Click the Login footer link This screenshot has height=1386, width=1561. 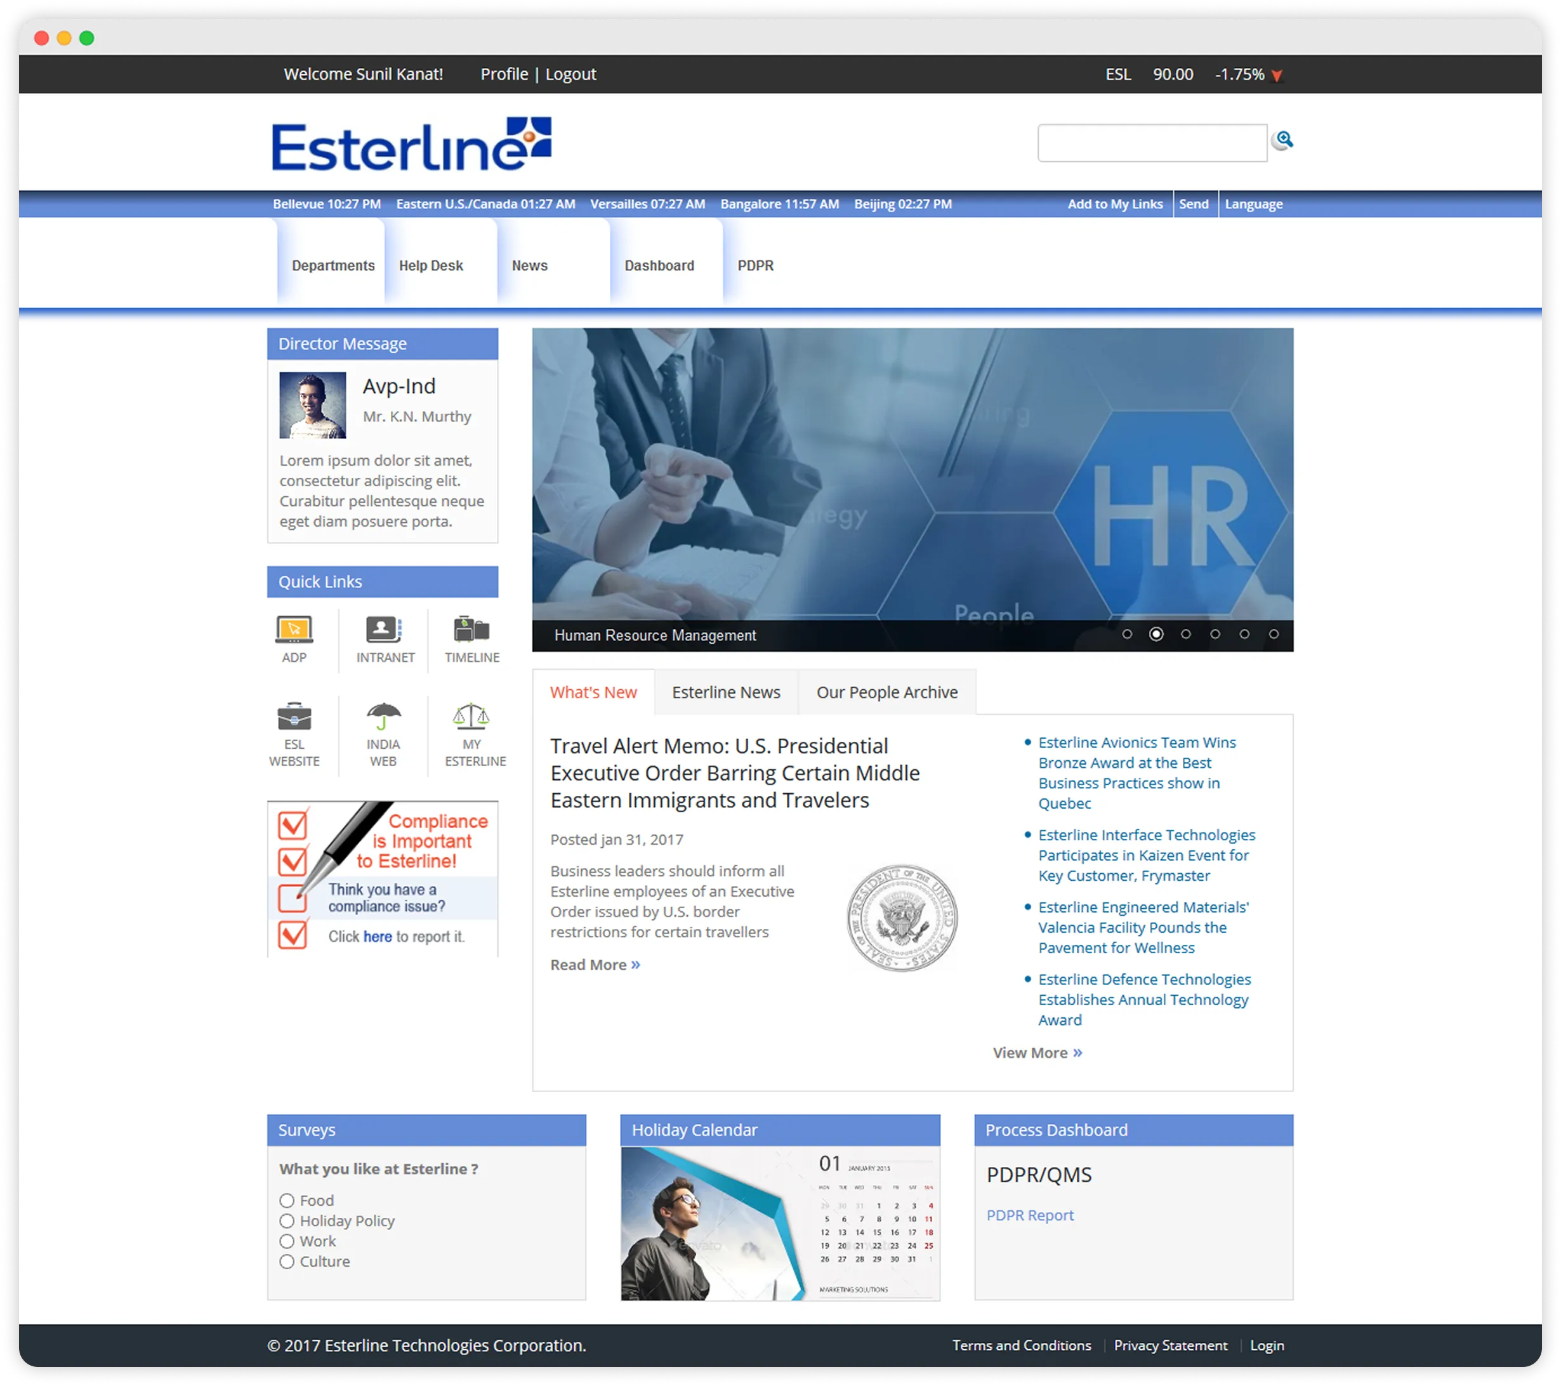click(1267, 1345)
